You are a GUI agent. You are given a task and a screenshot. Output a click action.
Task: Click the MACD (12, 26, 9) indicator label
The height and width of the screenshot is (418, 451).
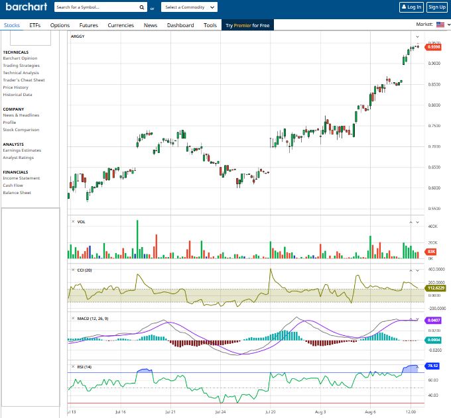93,319
